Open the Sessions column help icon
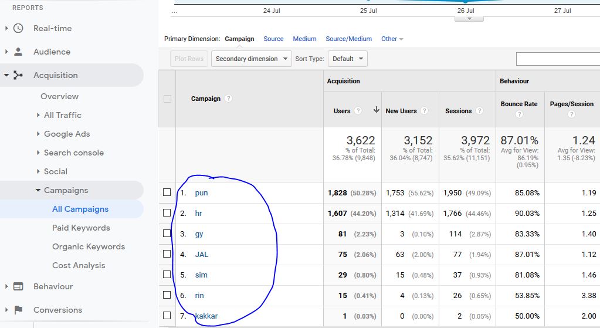 [479, 111]
